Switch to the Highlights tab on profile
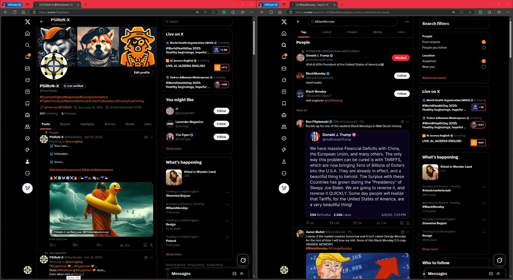Image resolution: width=513 pixels, height=280 pixels. (87, 124)
